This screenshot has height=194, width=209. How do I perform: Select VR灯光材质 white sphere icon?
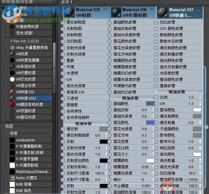tap(12, 79)
